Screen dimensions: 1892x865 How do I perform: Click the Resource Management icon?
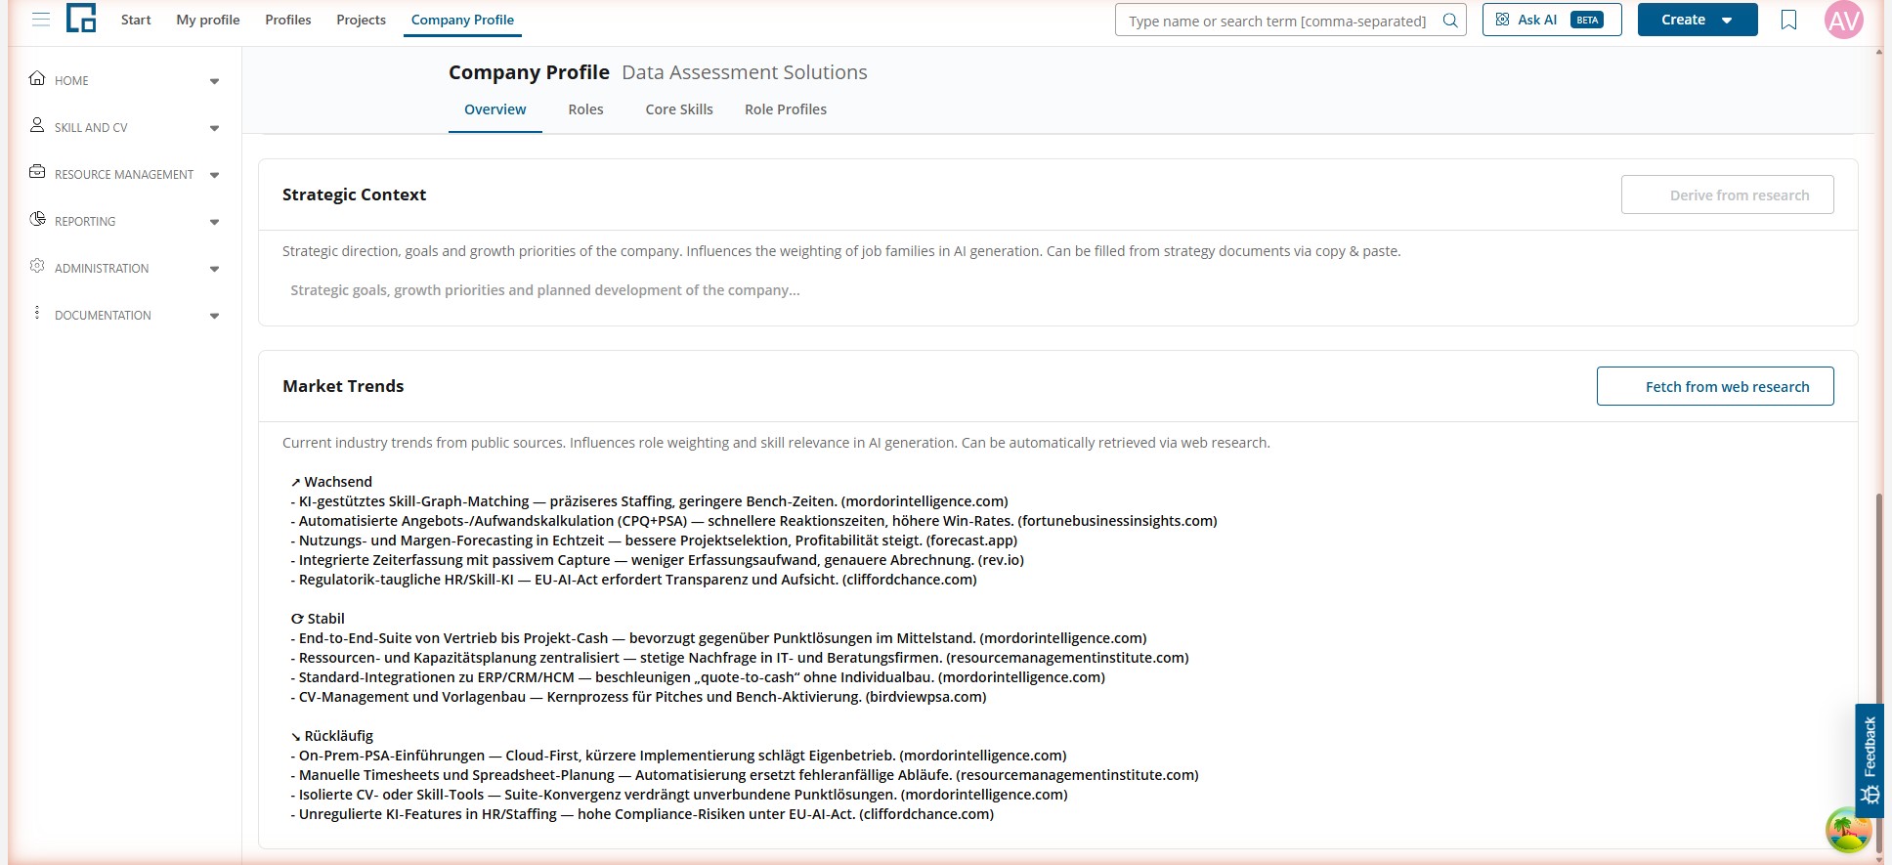pyautogui.click(x=37, y=172)
